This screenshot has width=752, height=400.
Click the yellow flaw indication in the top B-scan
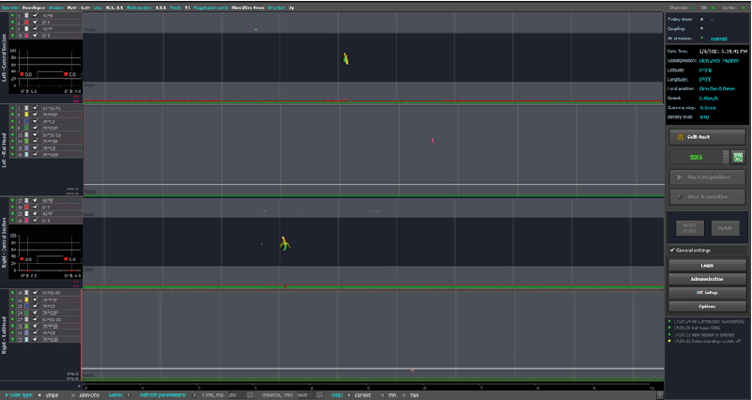click(x=345, y=59)
